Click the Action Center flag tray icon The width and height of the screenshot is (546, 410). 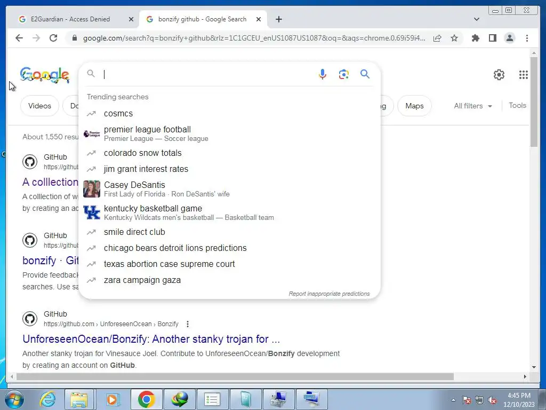[467, 400]
